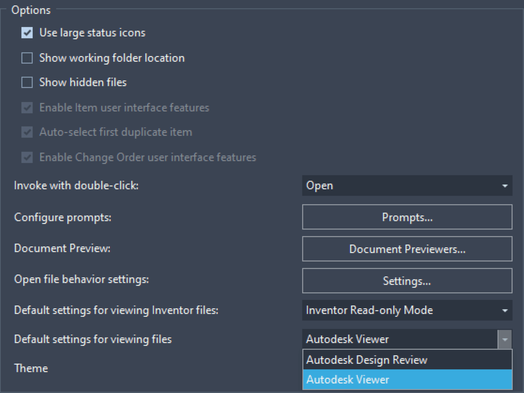Toggle Enable Change Order user interface features
Viewport: 524px width, 393px height.
tap(27, 157)
